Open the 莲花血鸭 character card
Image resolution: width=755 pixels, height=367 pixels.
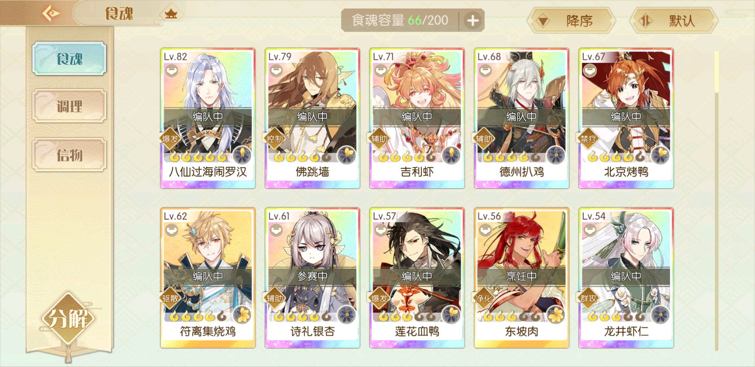tap(417, 278)
